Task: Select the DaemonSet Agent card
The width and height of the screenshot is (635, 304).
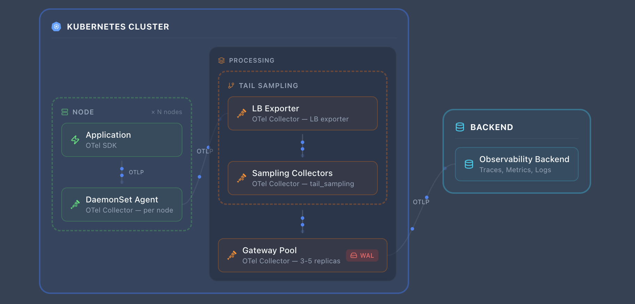Action: 122,205
